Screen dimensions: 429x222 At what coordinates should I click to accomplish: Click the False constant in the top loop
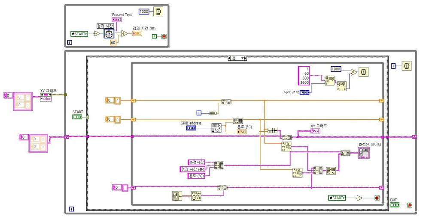154,36
